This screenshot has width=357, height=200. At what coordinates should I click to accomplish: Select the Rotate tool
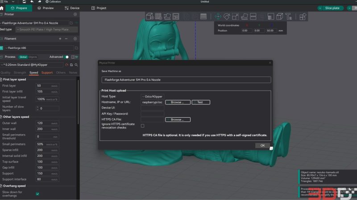227,16
